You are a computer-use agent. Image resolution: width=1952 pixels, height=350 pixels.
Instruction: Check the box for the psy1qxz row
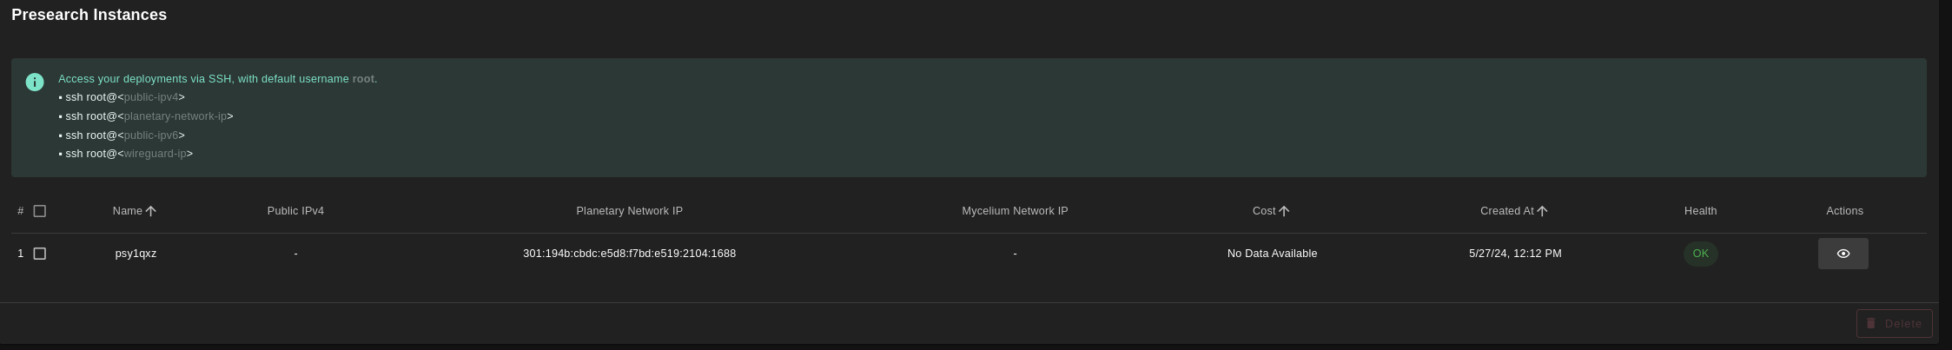pyautogui.click(x=40, y=254)
